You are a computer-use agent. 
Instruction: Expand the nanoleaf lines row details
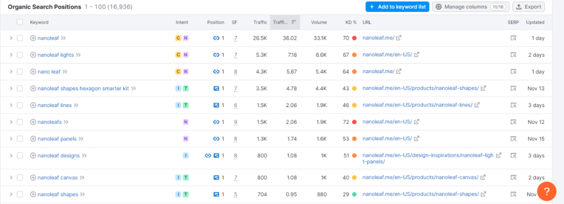click(11, 105)
